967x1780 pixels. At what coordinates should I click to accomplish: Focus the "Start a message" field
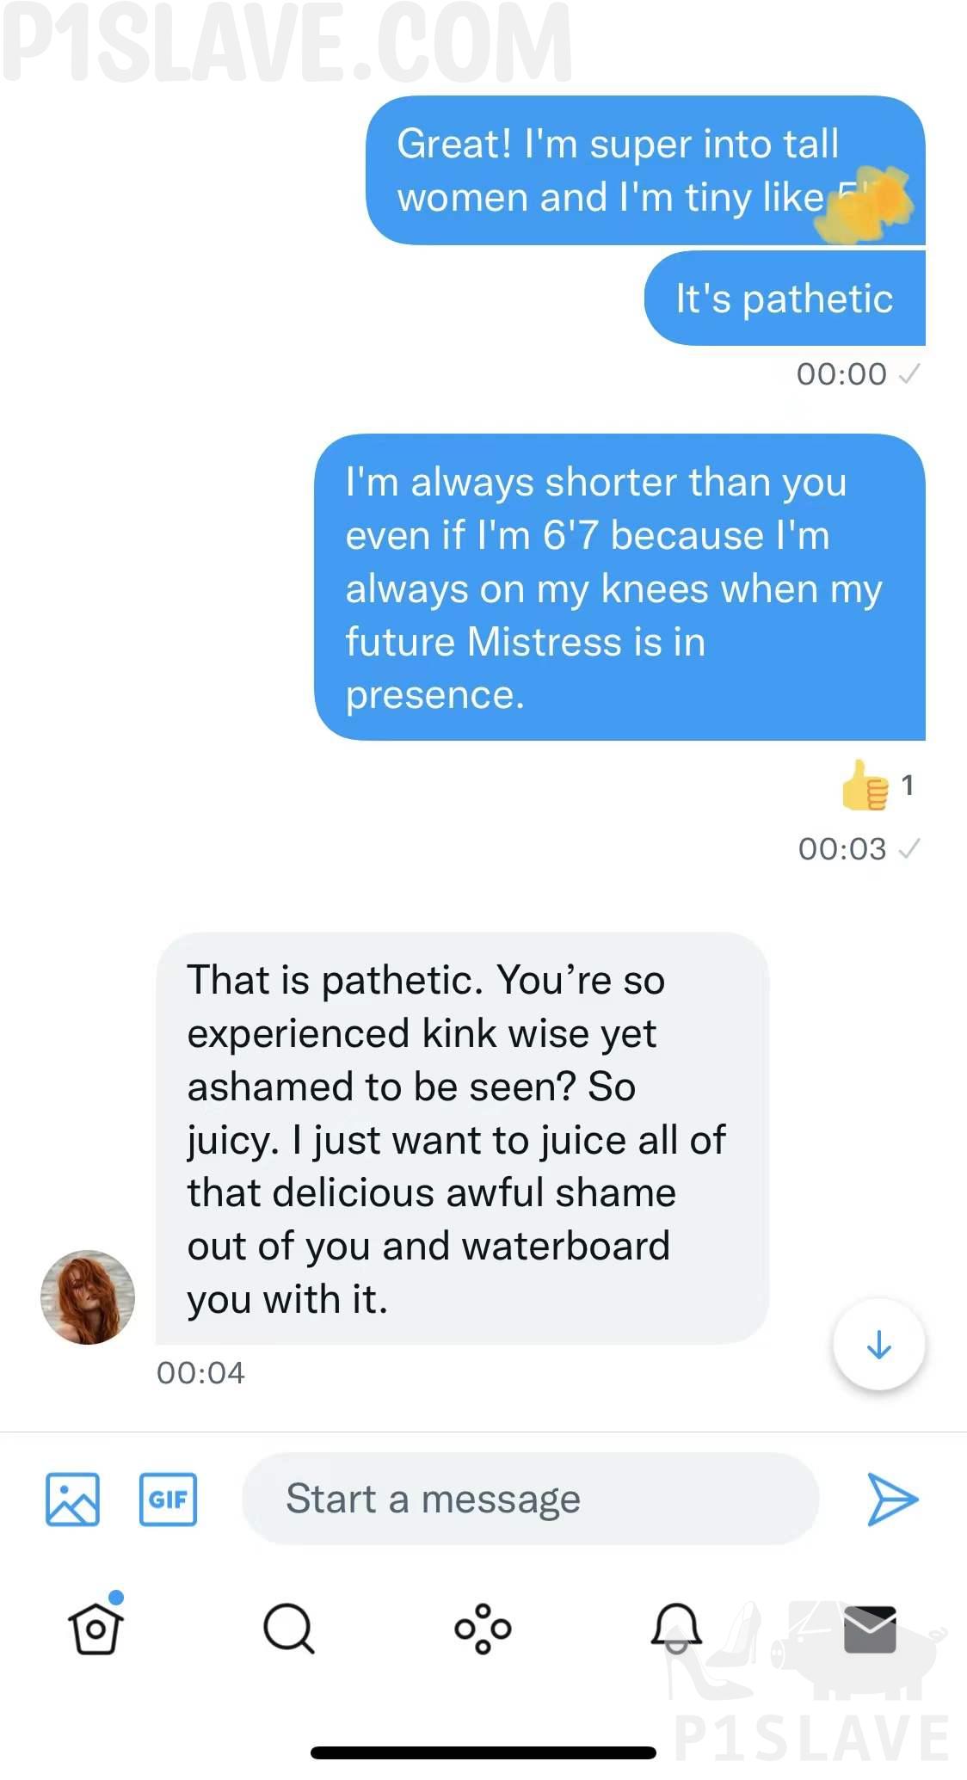[529, 1500]
